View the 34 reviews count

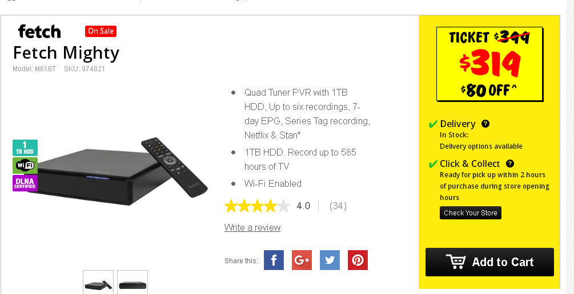pos(338,206)
